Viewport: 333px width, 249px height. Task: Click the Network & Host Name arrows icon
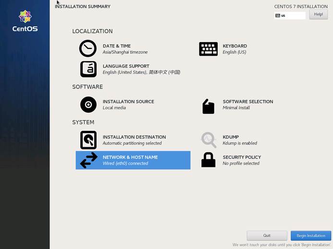[89, 160]
